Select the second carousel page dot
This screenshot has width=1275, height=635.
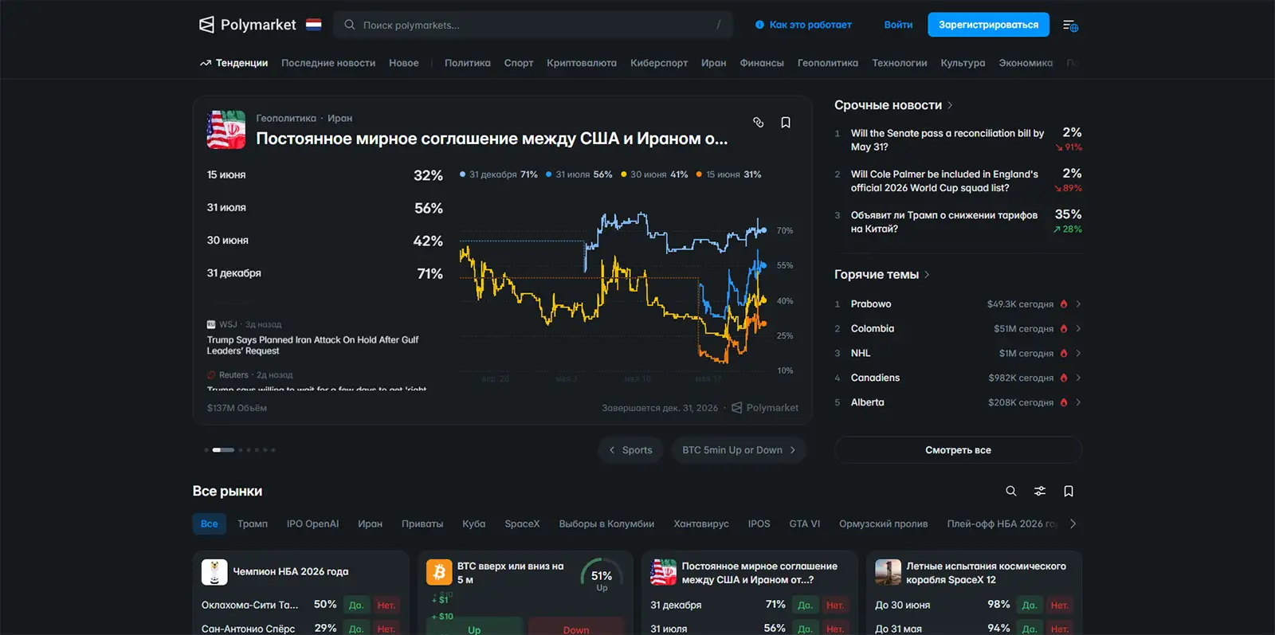pos(223,450)
